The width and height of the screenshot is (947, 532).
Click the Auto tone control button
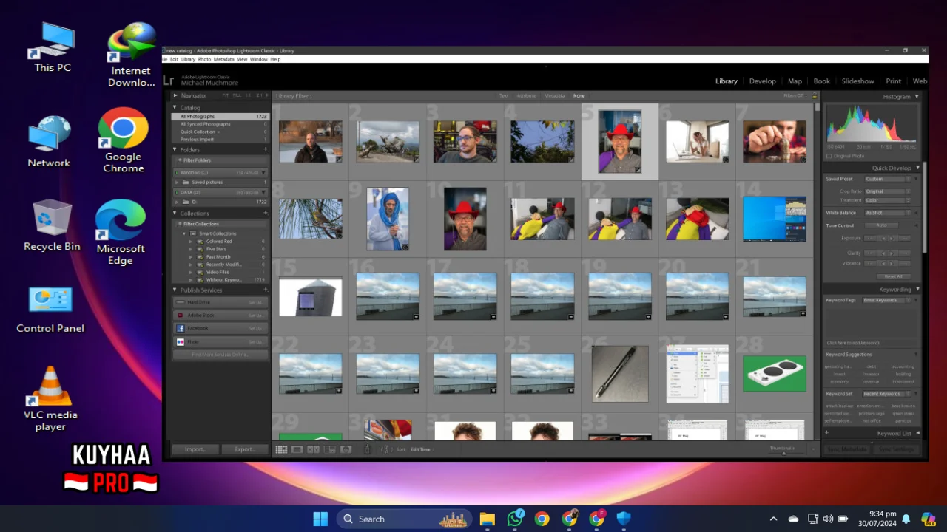point(881,225)
